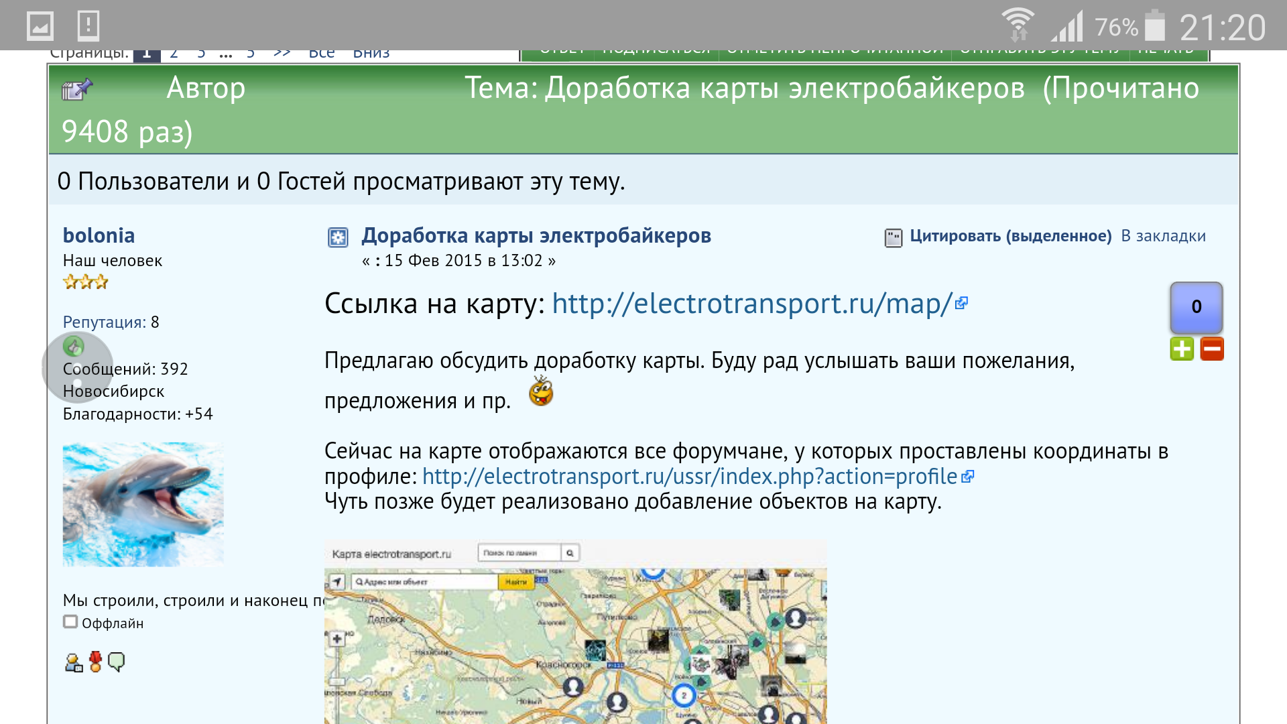Click the Оффлайн status box
This screenshot has height=724, width=1287.
click(x=70, y=622)
